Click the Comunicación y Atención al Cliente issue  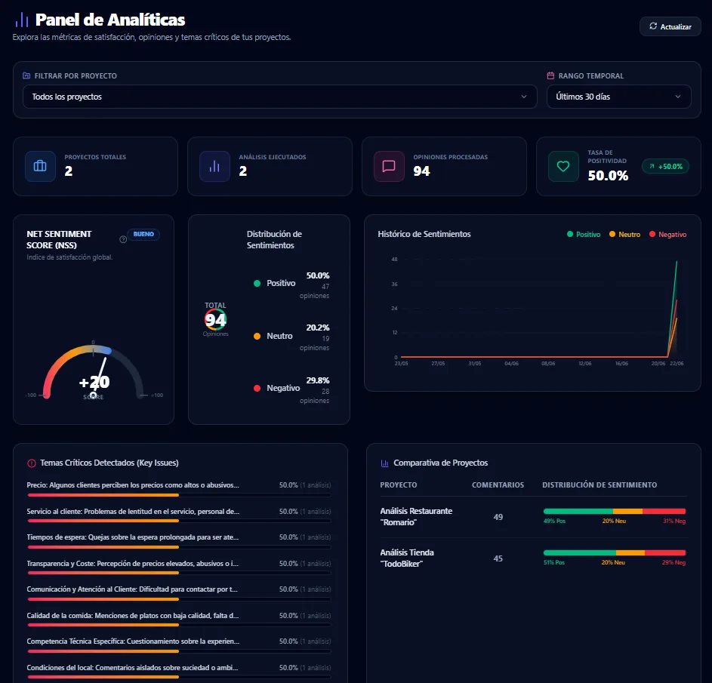pos(132,589)
